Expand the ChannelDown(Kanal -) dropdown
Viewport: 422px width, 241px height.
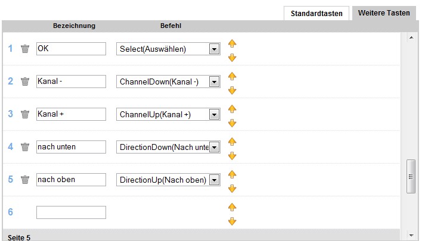click(x=215, y=82)
